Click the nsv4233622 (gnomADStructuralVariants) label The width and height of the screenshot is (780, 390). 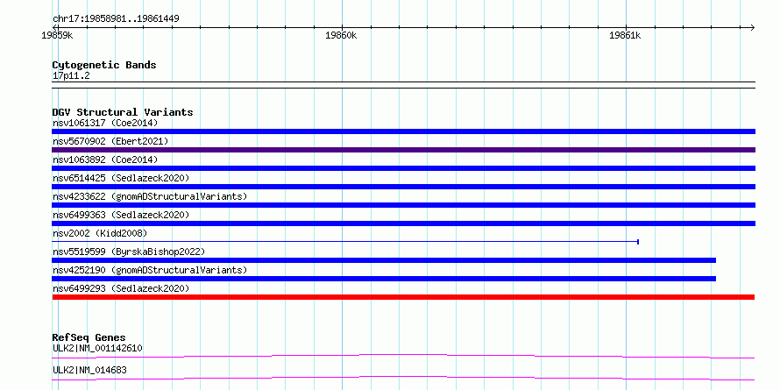150,196
